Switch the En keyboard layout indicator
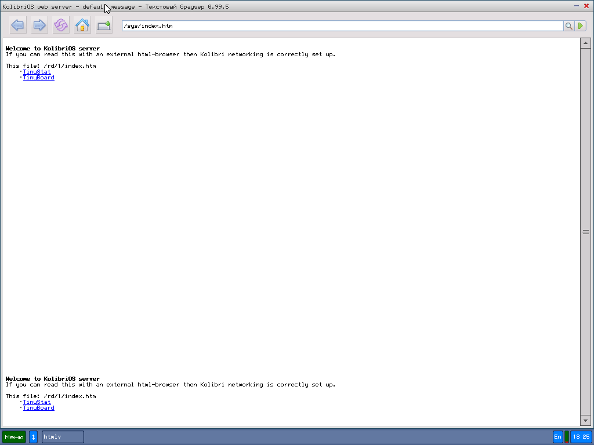The width and height of the screenshot is (594, 445). (x=557, y=437)
